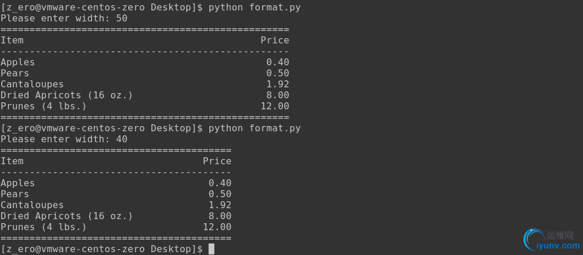Click the first 'python format.py' command
Screen dimensions: 583x255
pos(255,8)
